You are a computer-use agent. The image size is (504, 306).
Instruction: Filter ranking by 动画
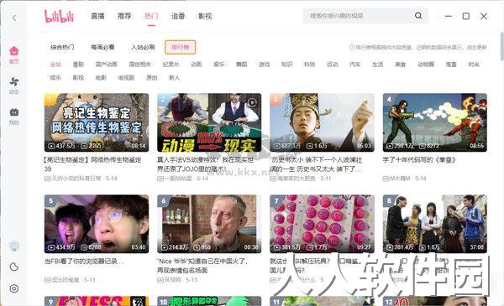tap(196, 65)
